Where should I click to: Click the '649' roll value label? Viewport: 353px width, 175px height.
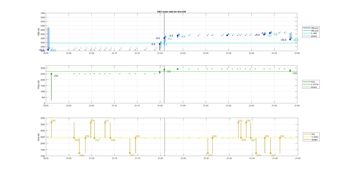(x=93, y=121)
